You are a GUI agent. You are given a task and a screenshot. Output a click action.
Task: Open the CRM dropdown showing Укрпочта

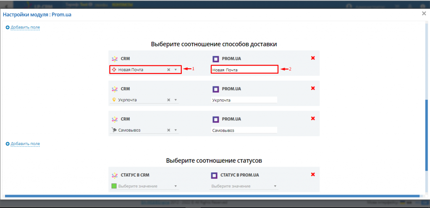[144, 100]
